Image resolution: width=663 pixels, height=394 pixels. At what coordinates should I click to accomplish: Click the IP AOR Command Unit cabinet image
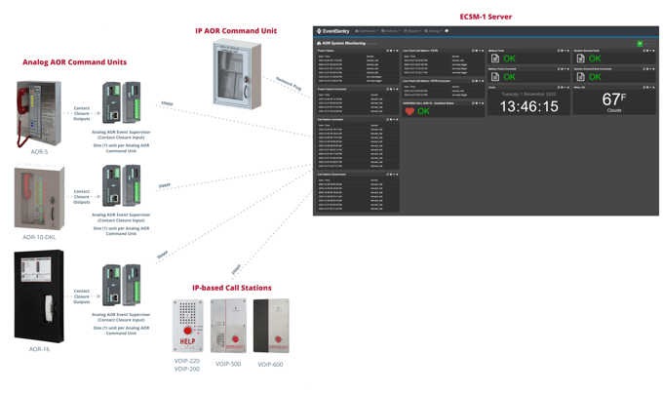[x=237, y=74]
